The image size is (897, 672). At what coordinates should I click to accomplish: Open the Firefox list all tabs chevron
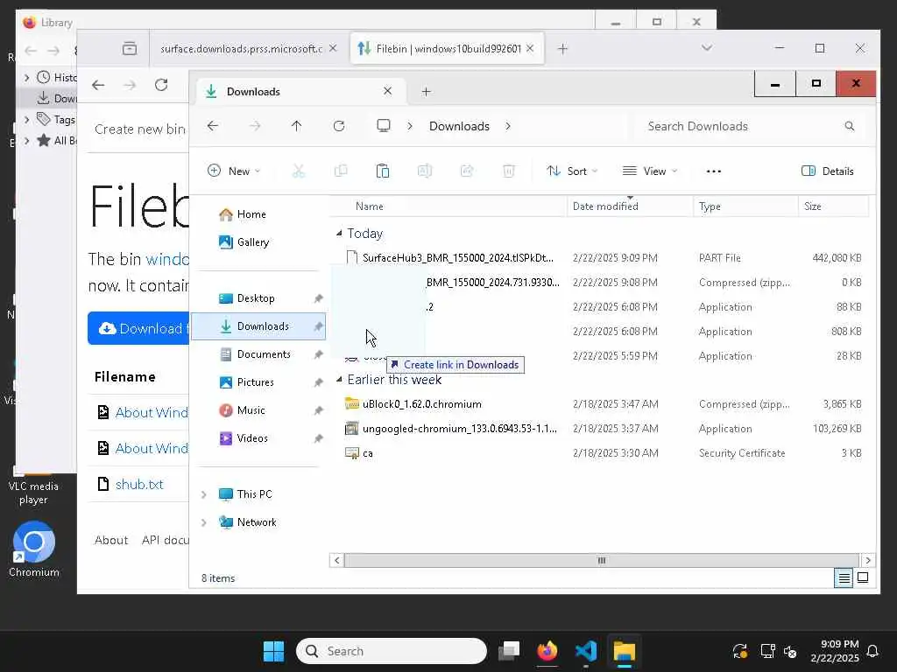[x=707, y=48]
